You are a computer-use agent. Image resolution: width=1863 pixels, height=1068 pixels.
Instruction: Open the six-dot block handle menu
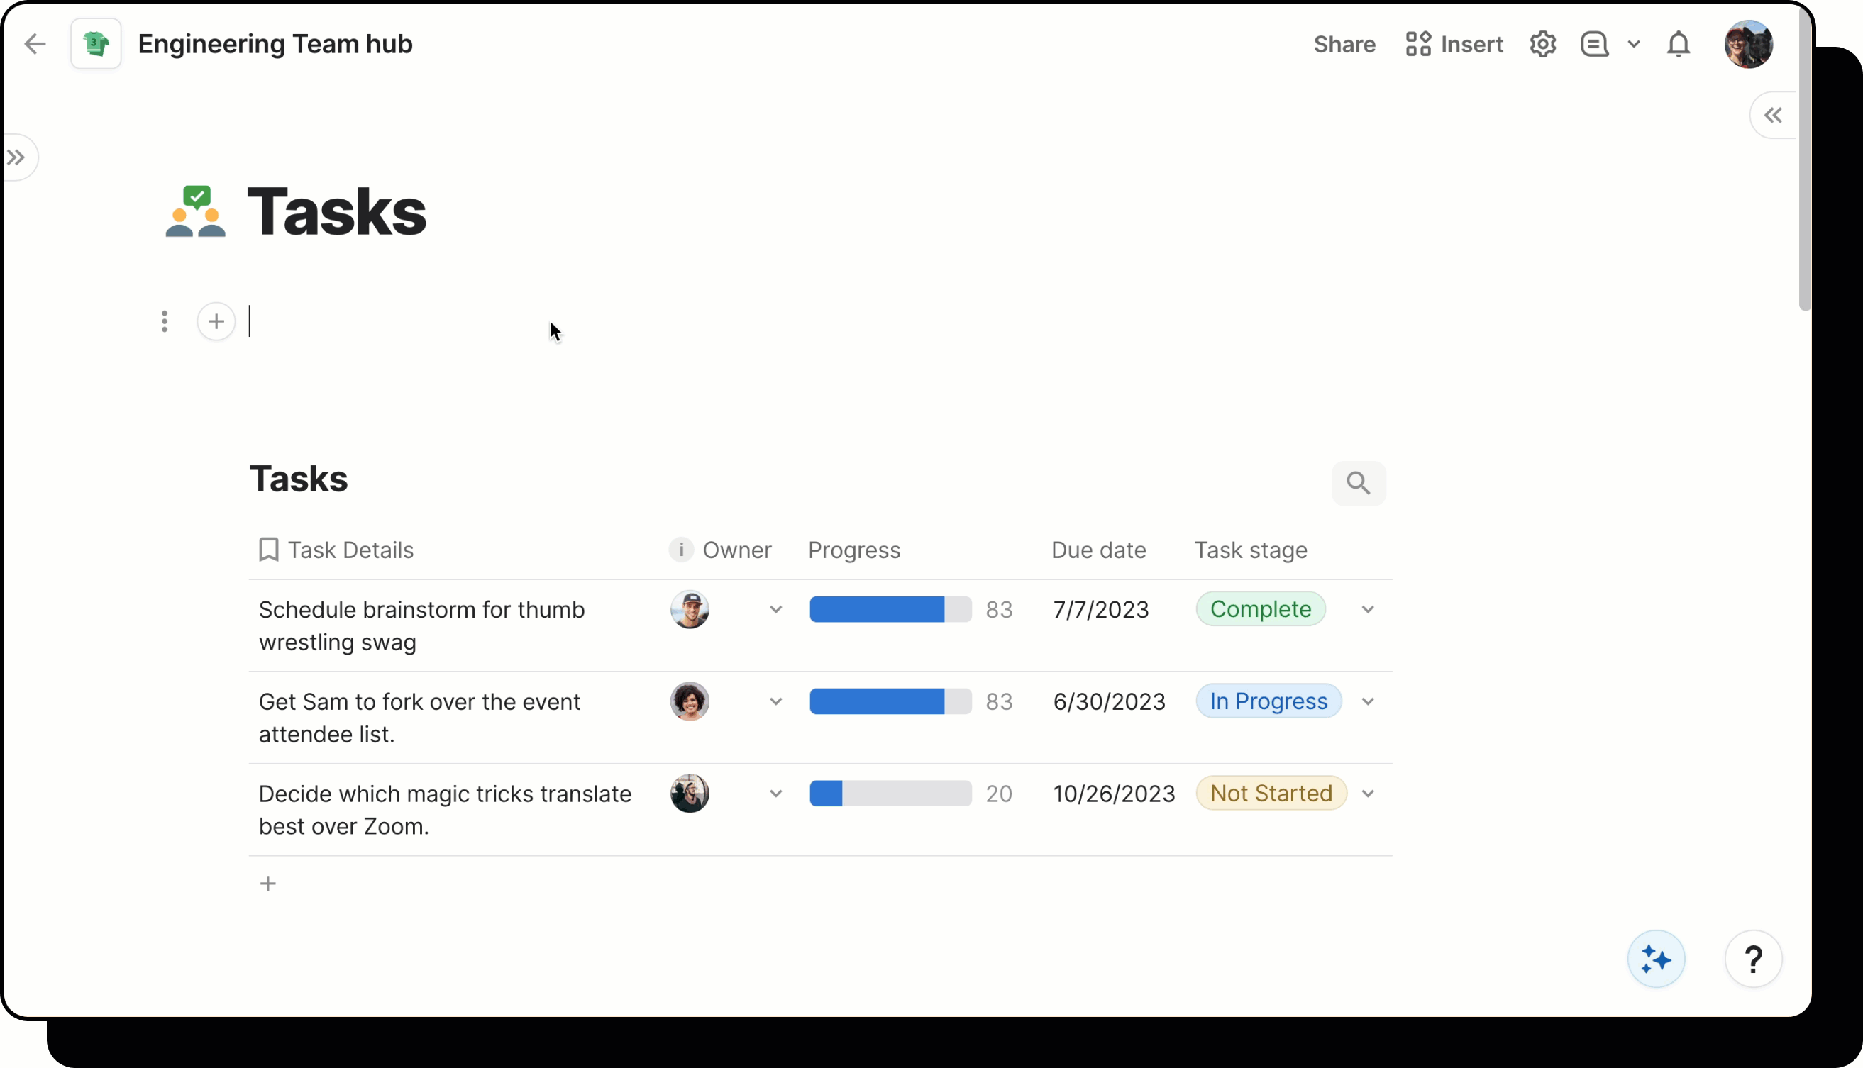(165, 321)
